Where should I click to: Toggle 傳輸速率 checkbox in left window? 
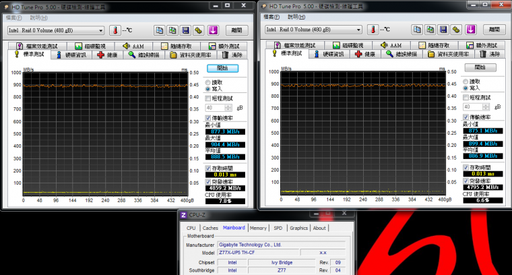208,117
